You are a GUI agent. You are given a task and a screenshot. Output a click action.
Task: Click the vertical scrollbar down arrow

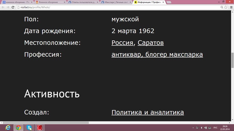pyautogui.click(x=232, y=120)
